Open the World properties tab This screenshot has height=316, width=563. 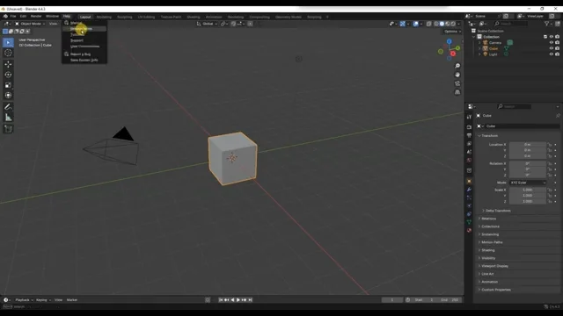[x=469, y=160]
